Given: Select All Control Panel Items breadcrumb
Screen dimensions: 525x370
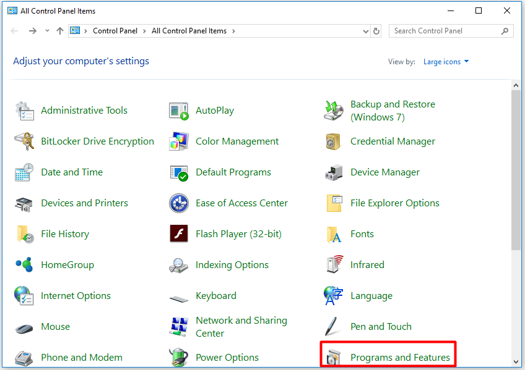Looking at the screenshot, I should 189,31.
